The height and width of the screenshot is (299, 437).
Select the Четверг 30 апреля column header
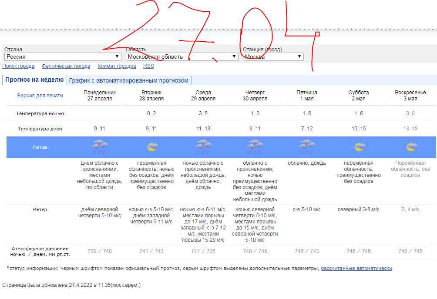[255, 96]
